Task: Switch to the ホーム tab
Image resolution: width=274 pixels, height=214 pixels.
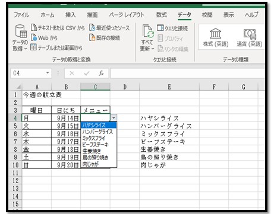Action: click(48, 15)
